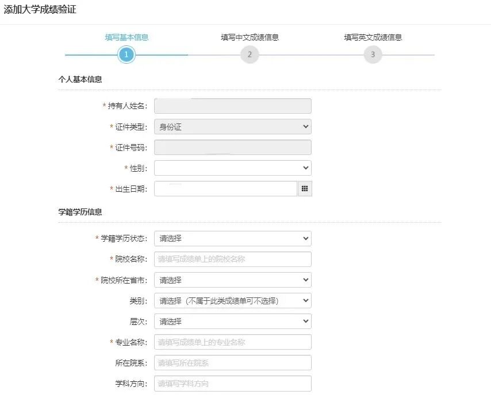Viewport: 491px width, 395px height.
Task: Click the 所在院系 input field
Action: coord(233,363)
